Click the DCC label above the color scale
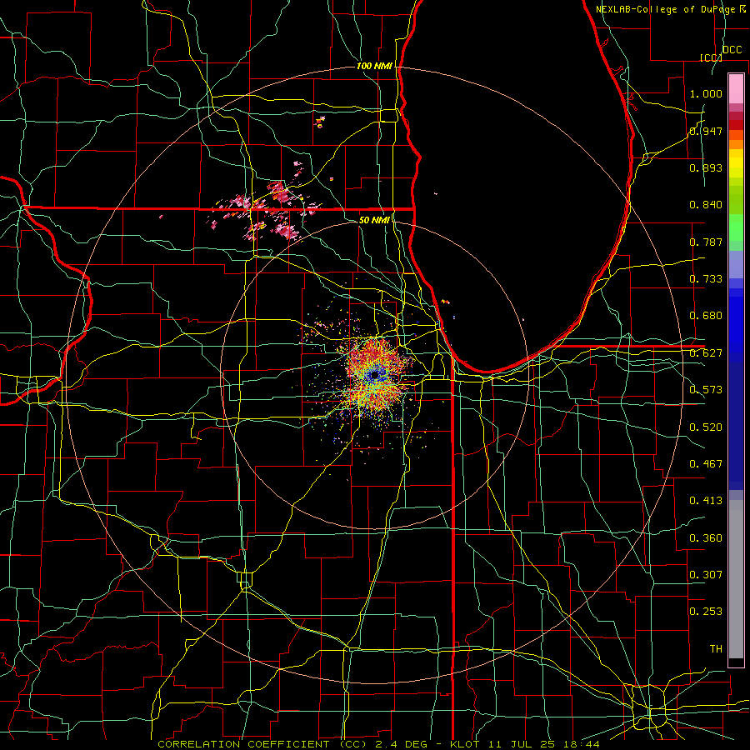The width and height of the screenshot is (750, 750). point(732,50)
